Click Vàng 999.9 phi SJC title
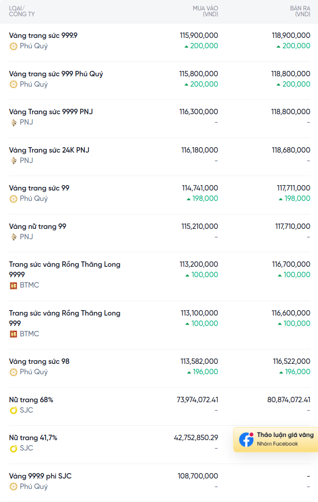This screenshot has width=318, height=502. pyautogui.click(x=40, y=476)
